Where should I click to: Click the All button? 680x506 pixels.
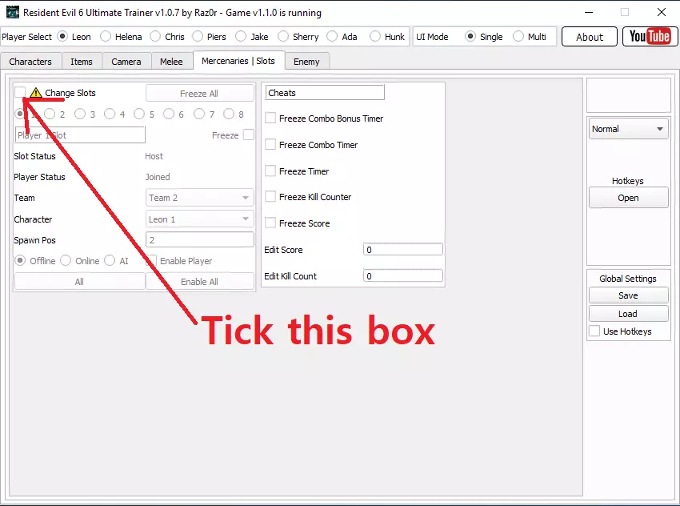(79, 282)
